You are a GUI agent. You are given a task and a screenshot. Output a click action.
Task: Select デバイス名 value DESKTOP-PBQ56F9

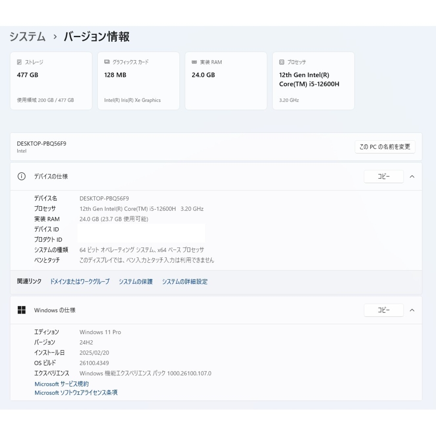coord(104,198)
